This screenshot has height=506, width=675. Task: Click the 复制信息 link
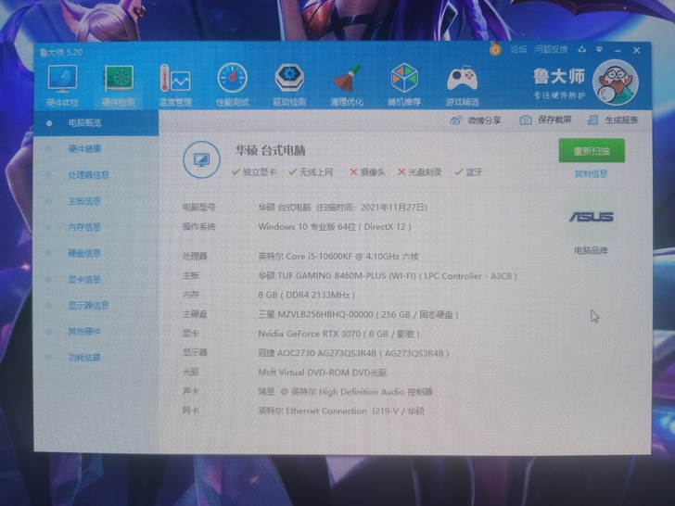pyautogui.click(x=591, y=174)
